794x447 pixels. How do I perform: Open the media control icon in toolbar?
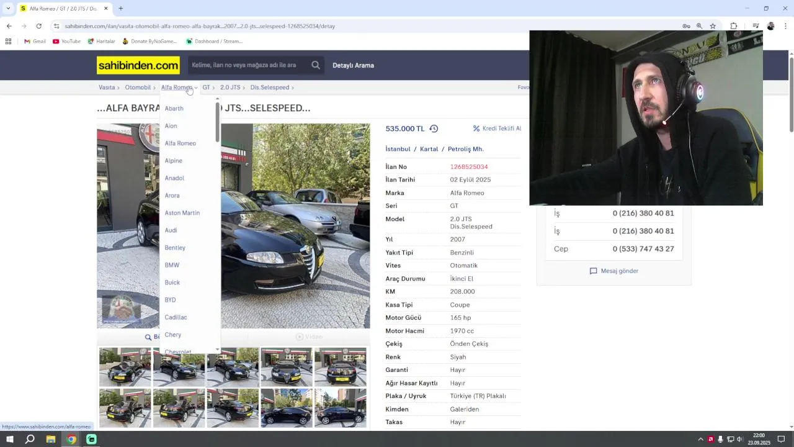pyautogui.click(x=756, y=26)
